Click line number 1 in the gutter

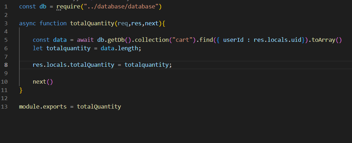click(x=6, y=7)
